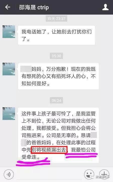The height and width of the screenshot is (182, 113).
Task: Select the message starting 妈妈，万分抱歉
Action: (59, 76)
